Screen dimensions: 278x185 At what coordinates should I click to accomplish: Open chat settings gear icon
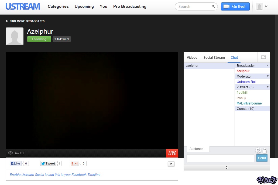(258, 150)
